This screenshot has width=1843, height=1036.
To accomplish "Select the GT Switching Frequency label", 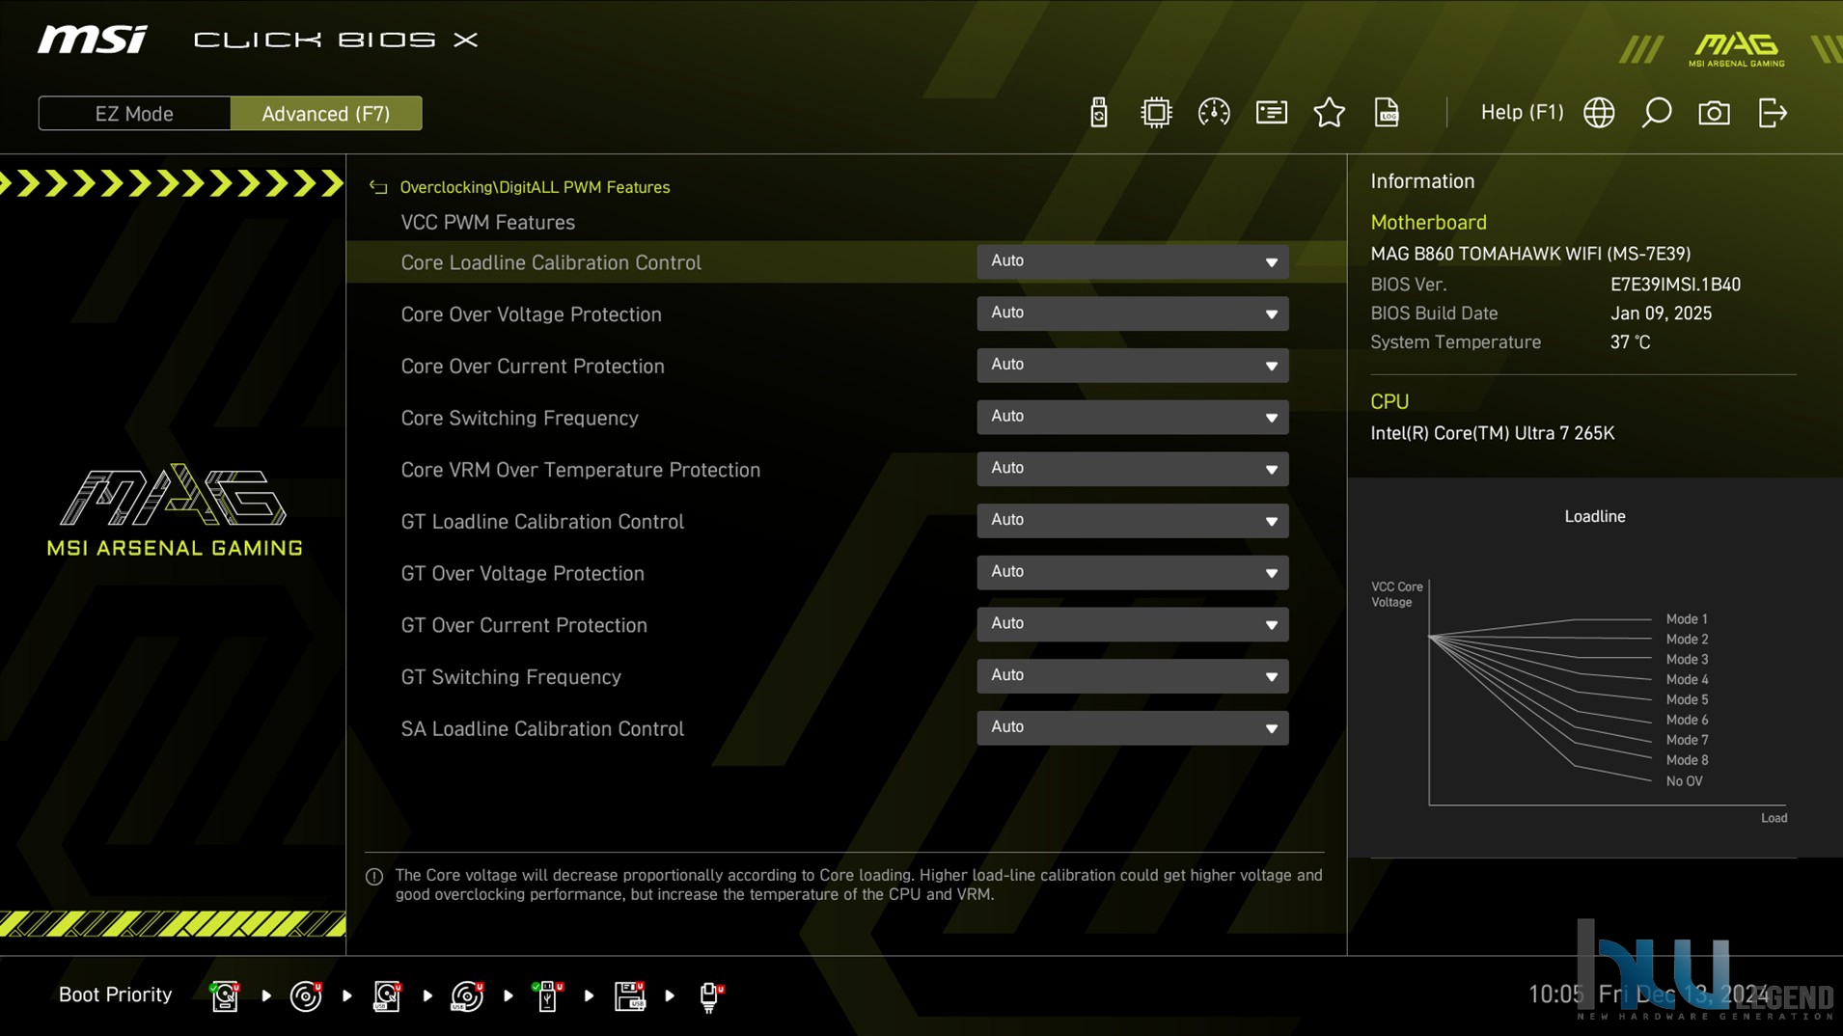I will tap(510, 677).
